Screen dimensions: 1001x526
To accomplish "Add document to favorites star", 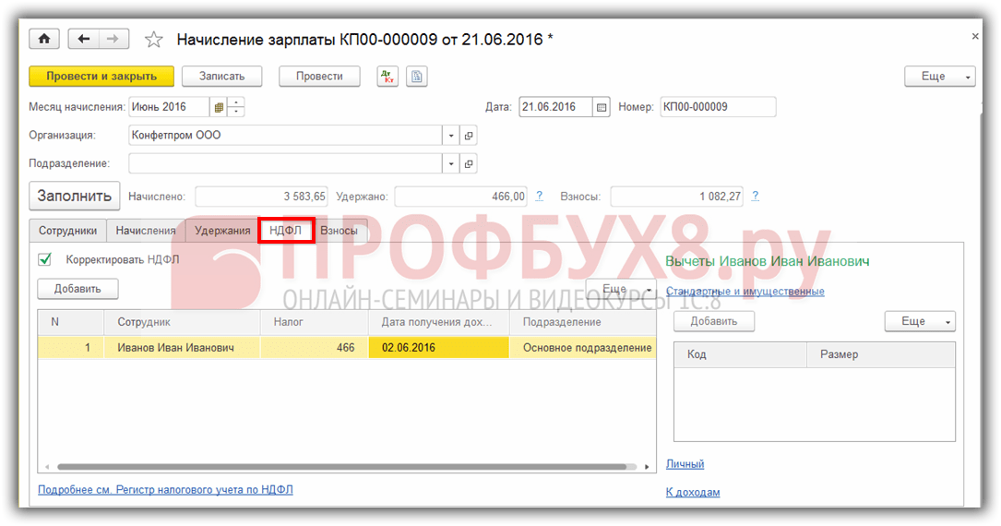I will [x=153, y=40].
